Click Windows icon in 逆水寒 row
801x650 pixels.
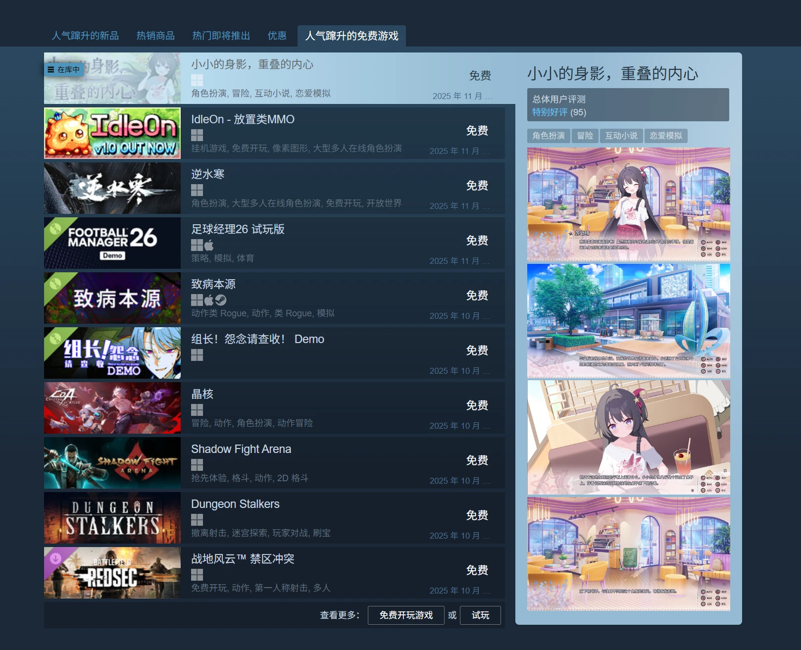[x=197, y=190]
